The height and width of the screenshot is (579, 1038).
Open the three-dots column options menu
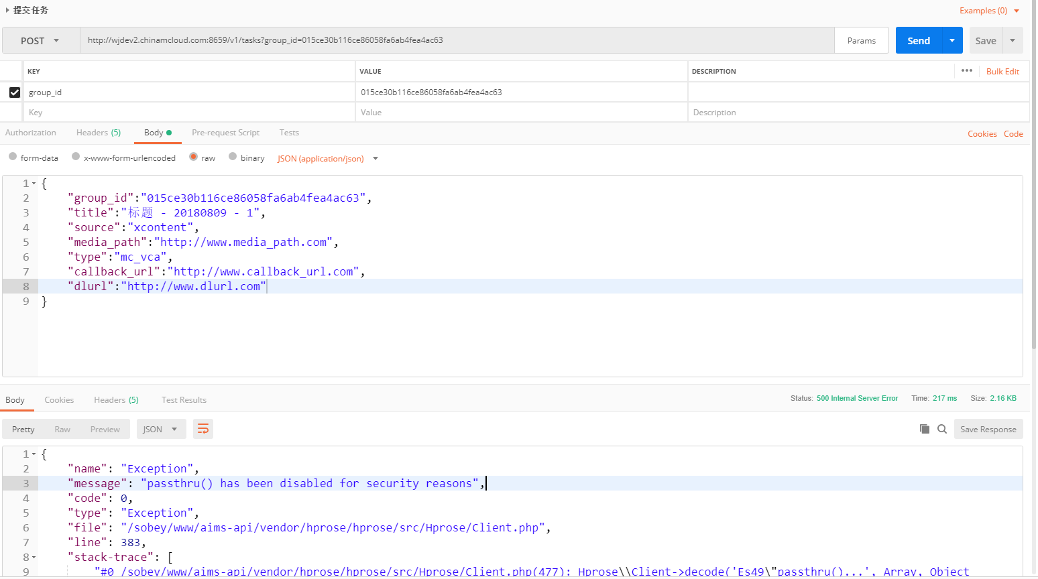pyautogui.click(x=966, y=71)
